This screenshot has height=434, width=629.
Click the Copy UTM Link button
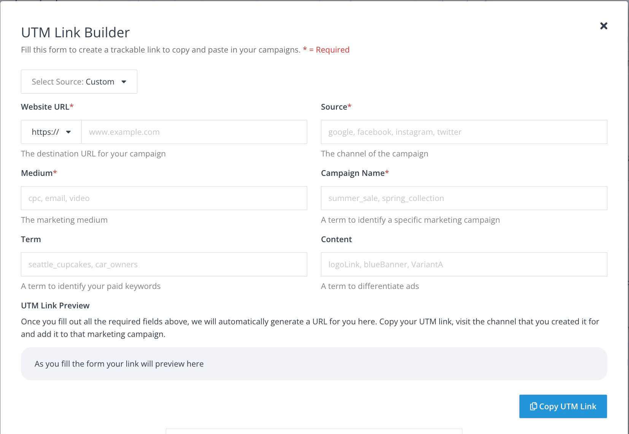563,406
